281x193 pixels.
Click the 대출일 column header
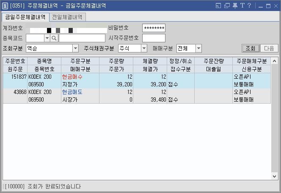coord(213,69)
